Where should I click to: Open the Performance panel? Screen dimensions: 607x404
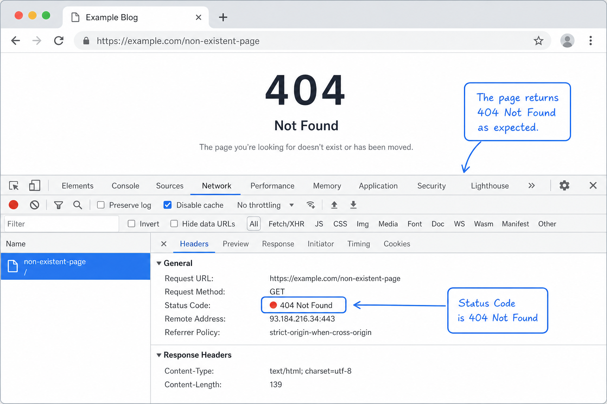(272, 186)
